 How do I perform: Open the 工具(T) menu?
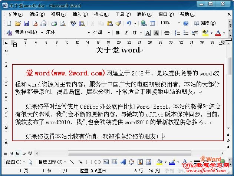pos(123,14)
